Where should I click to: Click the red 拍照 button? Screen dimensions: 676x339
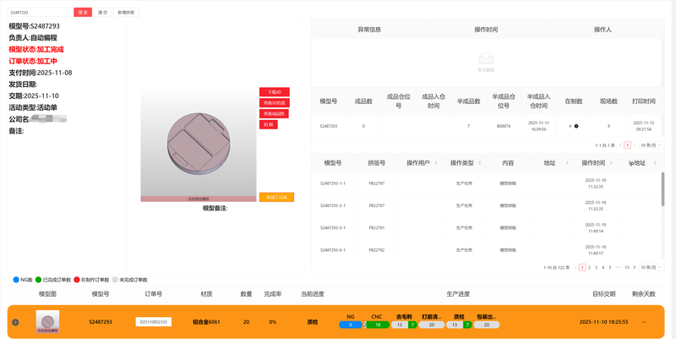[268, 124]
